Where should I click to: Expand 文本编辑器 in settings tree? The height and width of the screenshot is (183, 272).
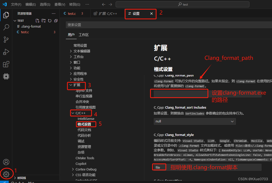coord(71,51)
